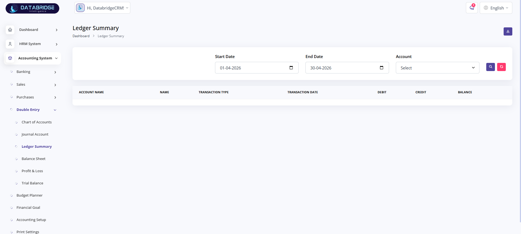Collapse the Double Entry chevron
The image size is (521, 234).
55,110
